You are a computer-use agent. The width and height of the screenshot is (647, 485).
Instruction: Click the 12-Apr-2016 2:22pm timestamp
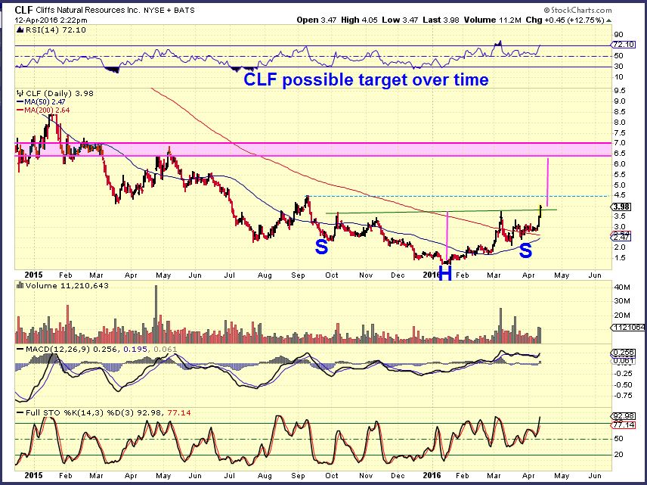point(51,20)
